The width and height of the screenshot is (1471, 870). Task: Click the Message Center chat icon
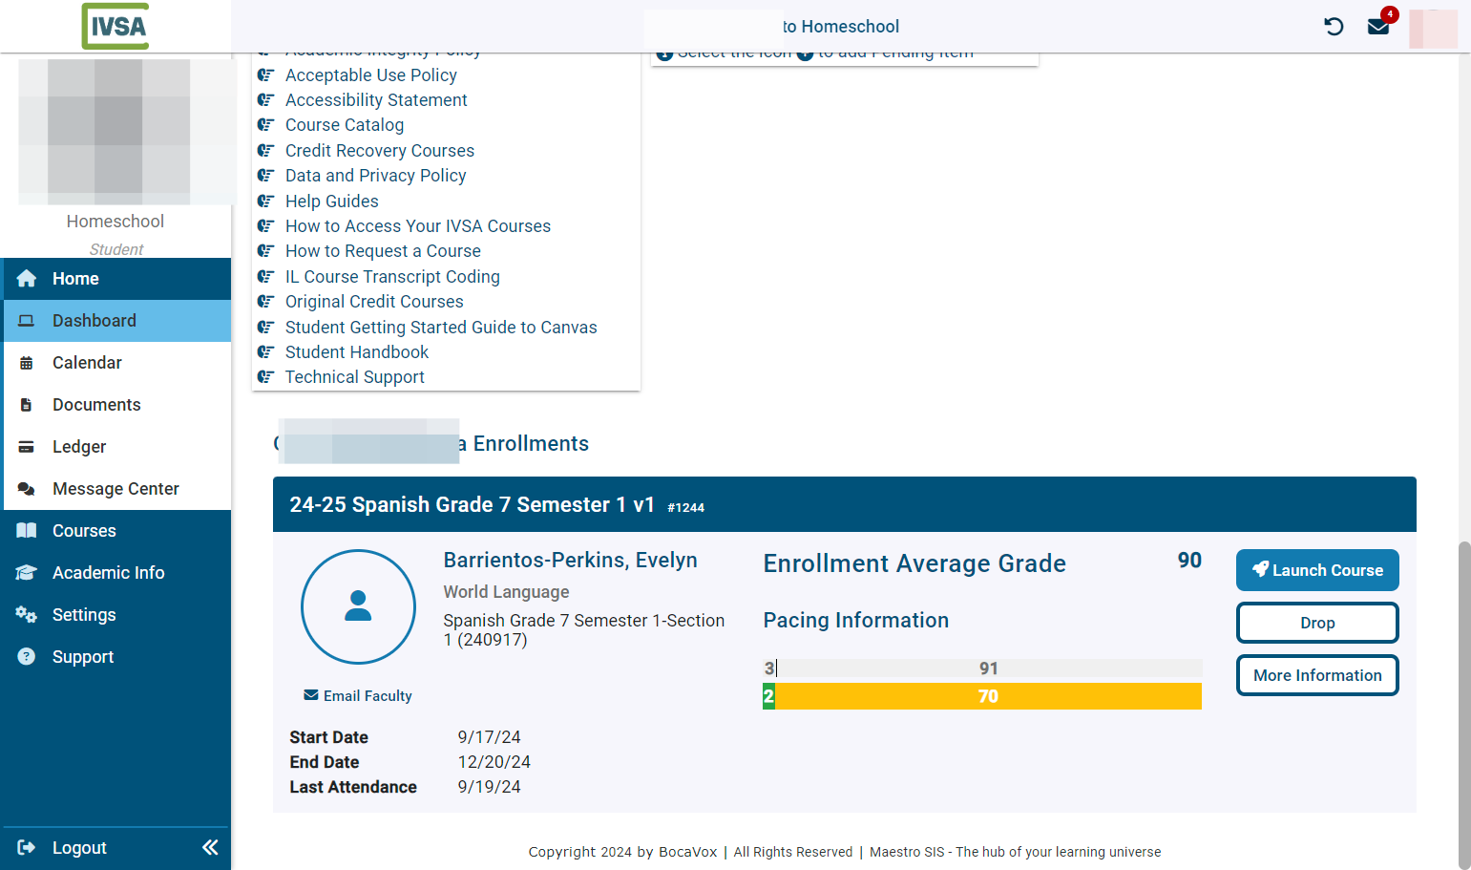[x=27, y=489]
